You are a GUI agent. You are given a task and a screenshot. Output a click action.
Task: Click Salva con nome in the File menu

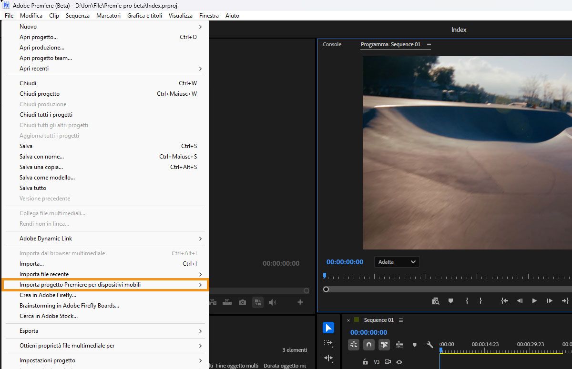pos(41,156)
